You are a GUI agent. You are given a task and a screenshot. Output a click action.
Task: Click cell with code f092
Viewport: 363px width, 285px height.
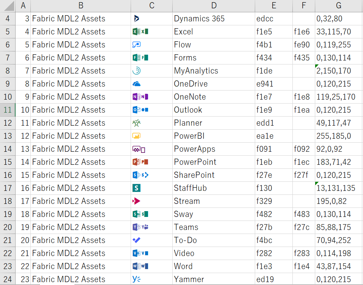point(304,149)
